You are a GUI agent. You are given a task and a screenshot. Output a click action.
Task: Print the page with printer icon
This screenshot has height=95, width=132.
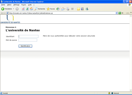(x=68, y=9)
